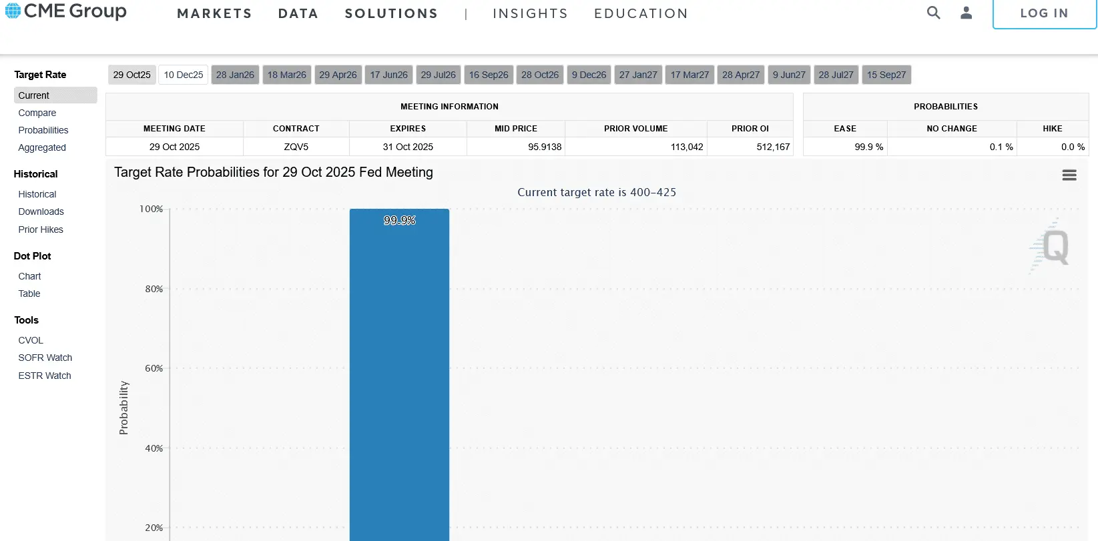
Task: Switch to the 28 Jan26 meeting tab
Action: (x=235, y=75)
